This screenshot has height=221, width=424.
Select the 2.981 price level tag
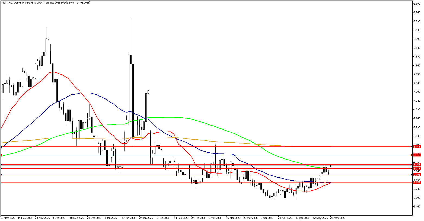point(417,175)
